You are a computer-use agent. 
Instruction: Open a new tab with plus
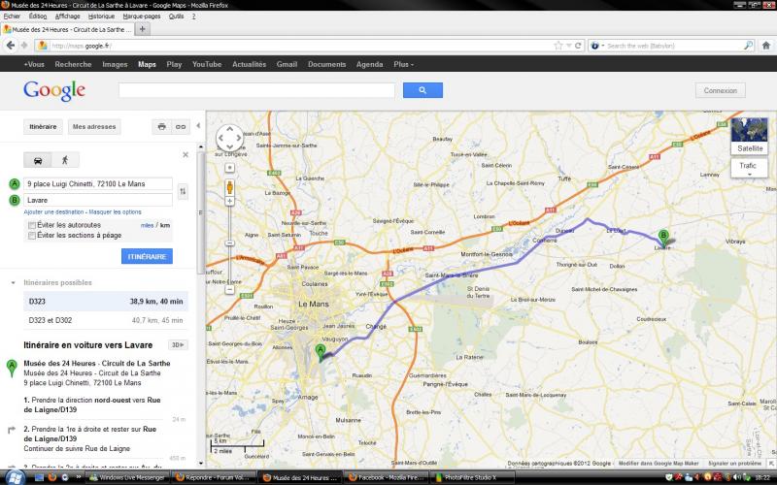(x=142, y=29)
